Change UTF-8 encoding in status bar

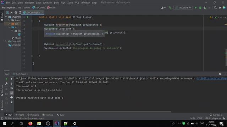point(207,119)
